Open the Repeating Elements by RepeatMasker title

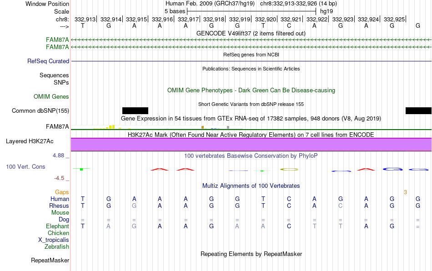pyautogui.click(x=251, y=254)
